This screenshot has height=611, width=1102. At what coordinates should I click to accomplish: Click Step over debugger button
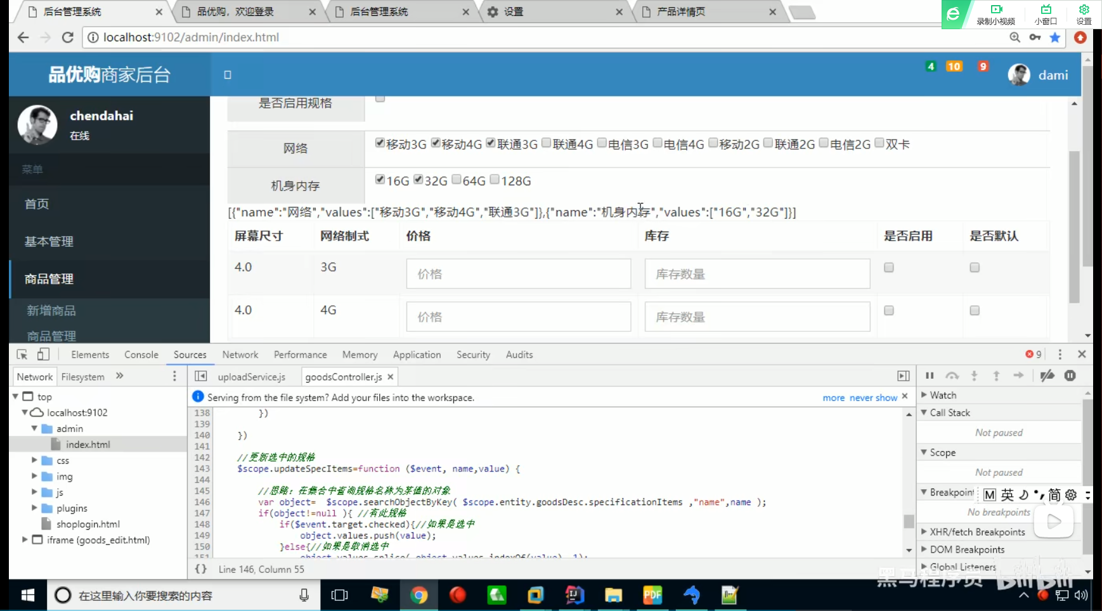(x=952, y=376)
